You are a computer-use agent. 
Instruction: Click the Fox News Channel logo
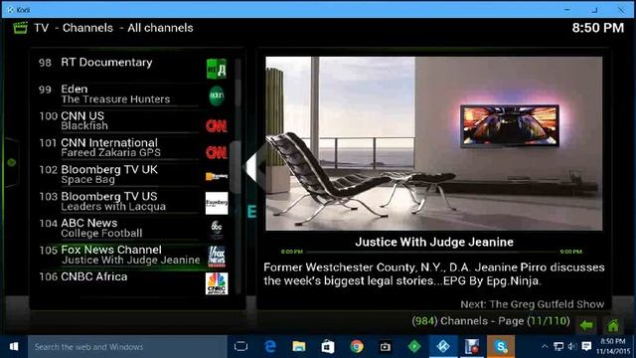click(217, 257)
